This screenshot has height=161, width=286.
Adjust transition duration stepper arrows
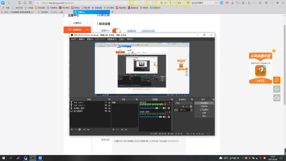[191, 110]
